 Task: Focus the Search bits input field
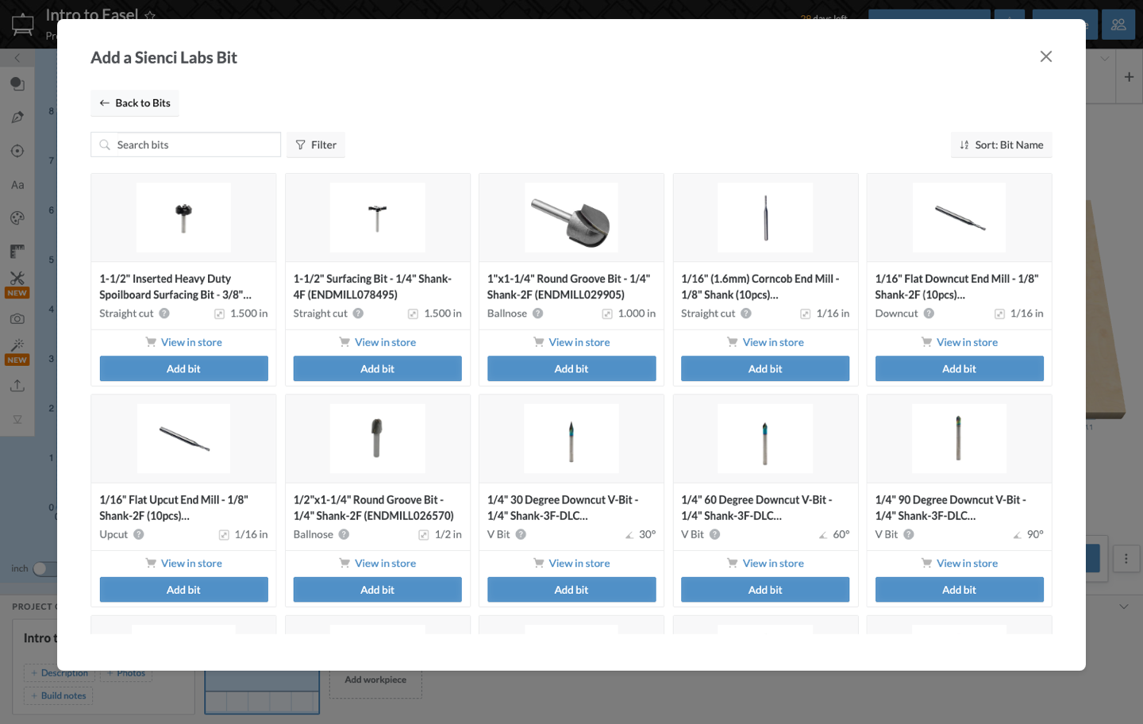pyautogui.click(x=186, y=144)
